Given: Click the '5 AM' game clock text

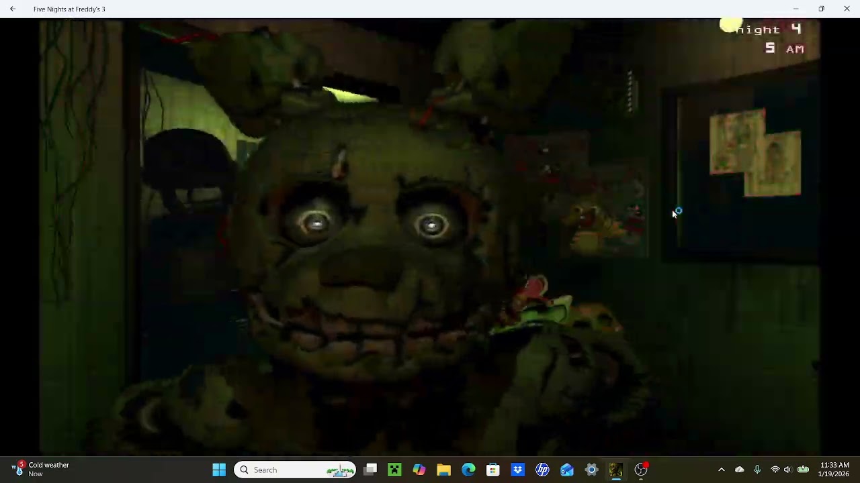Looking at the screenshot, I should [784, 48].
